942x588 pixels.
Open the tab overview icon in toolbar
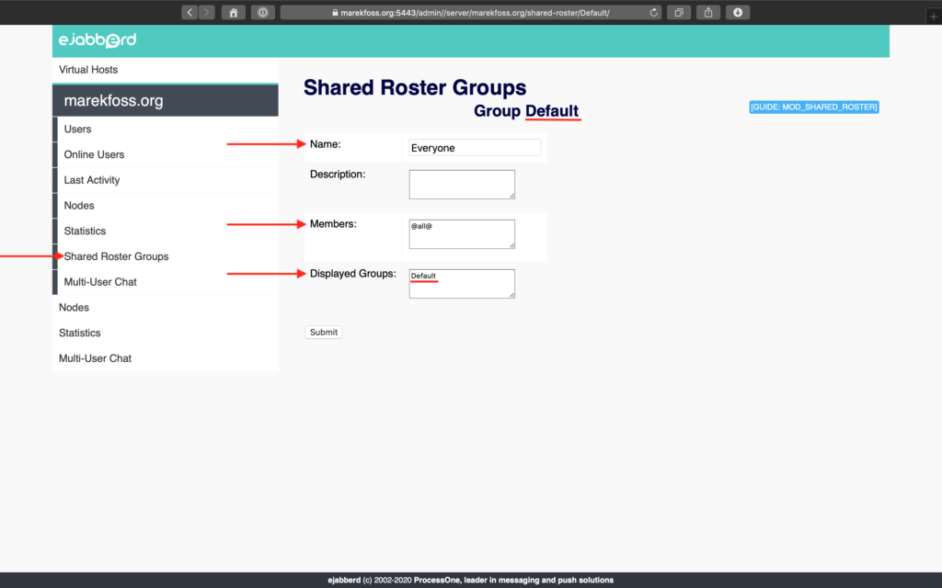point(680,13)
